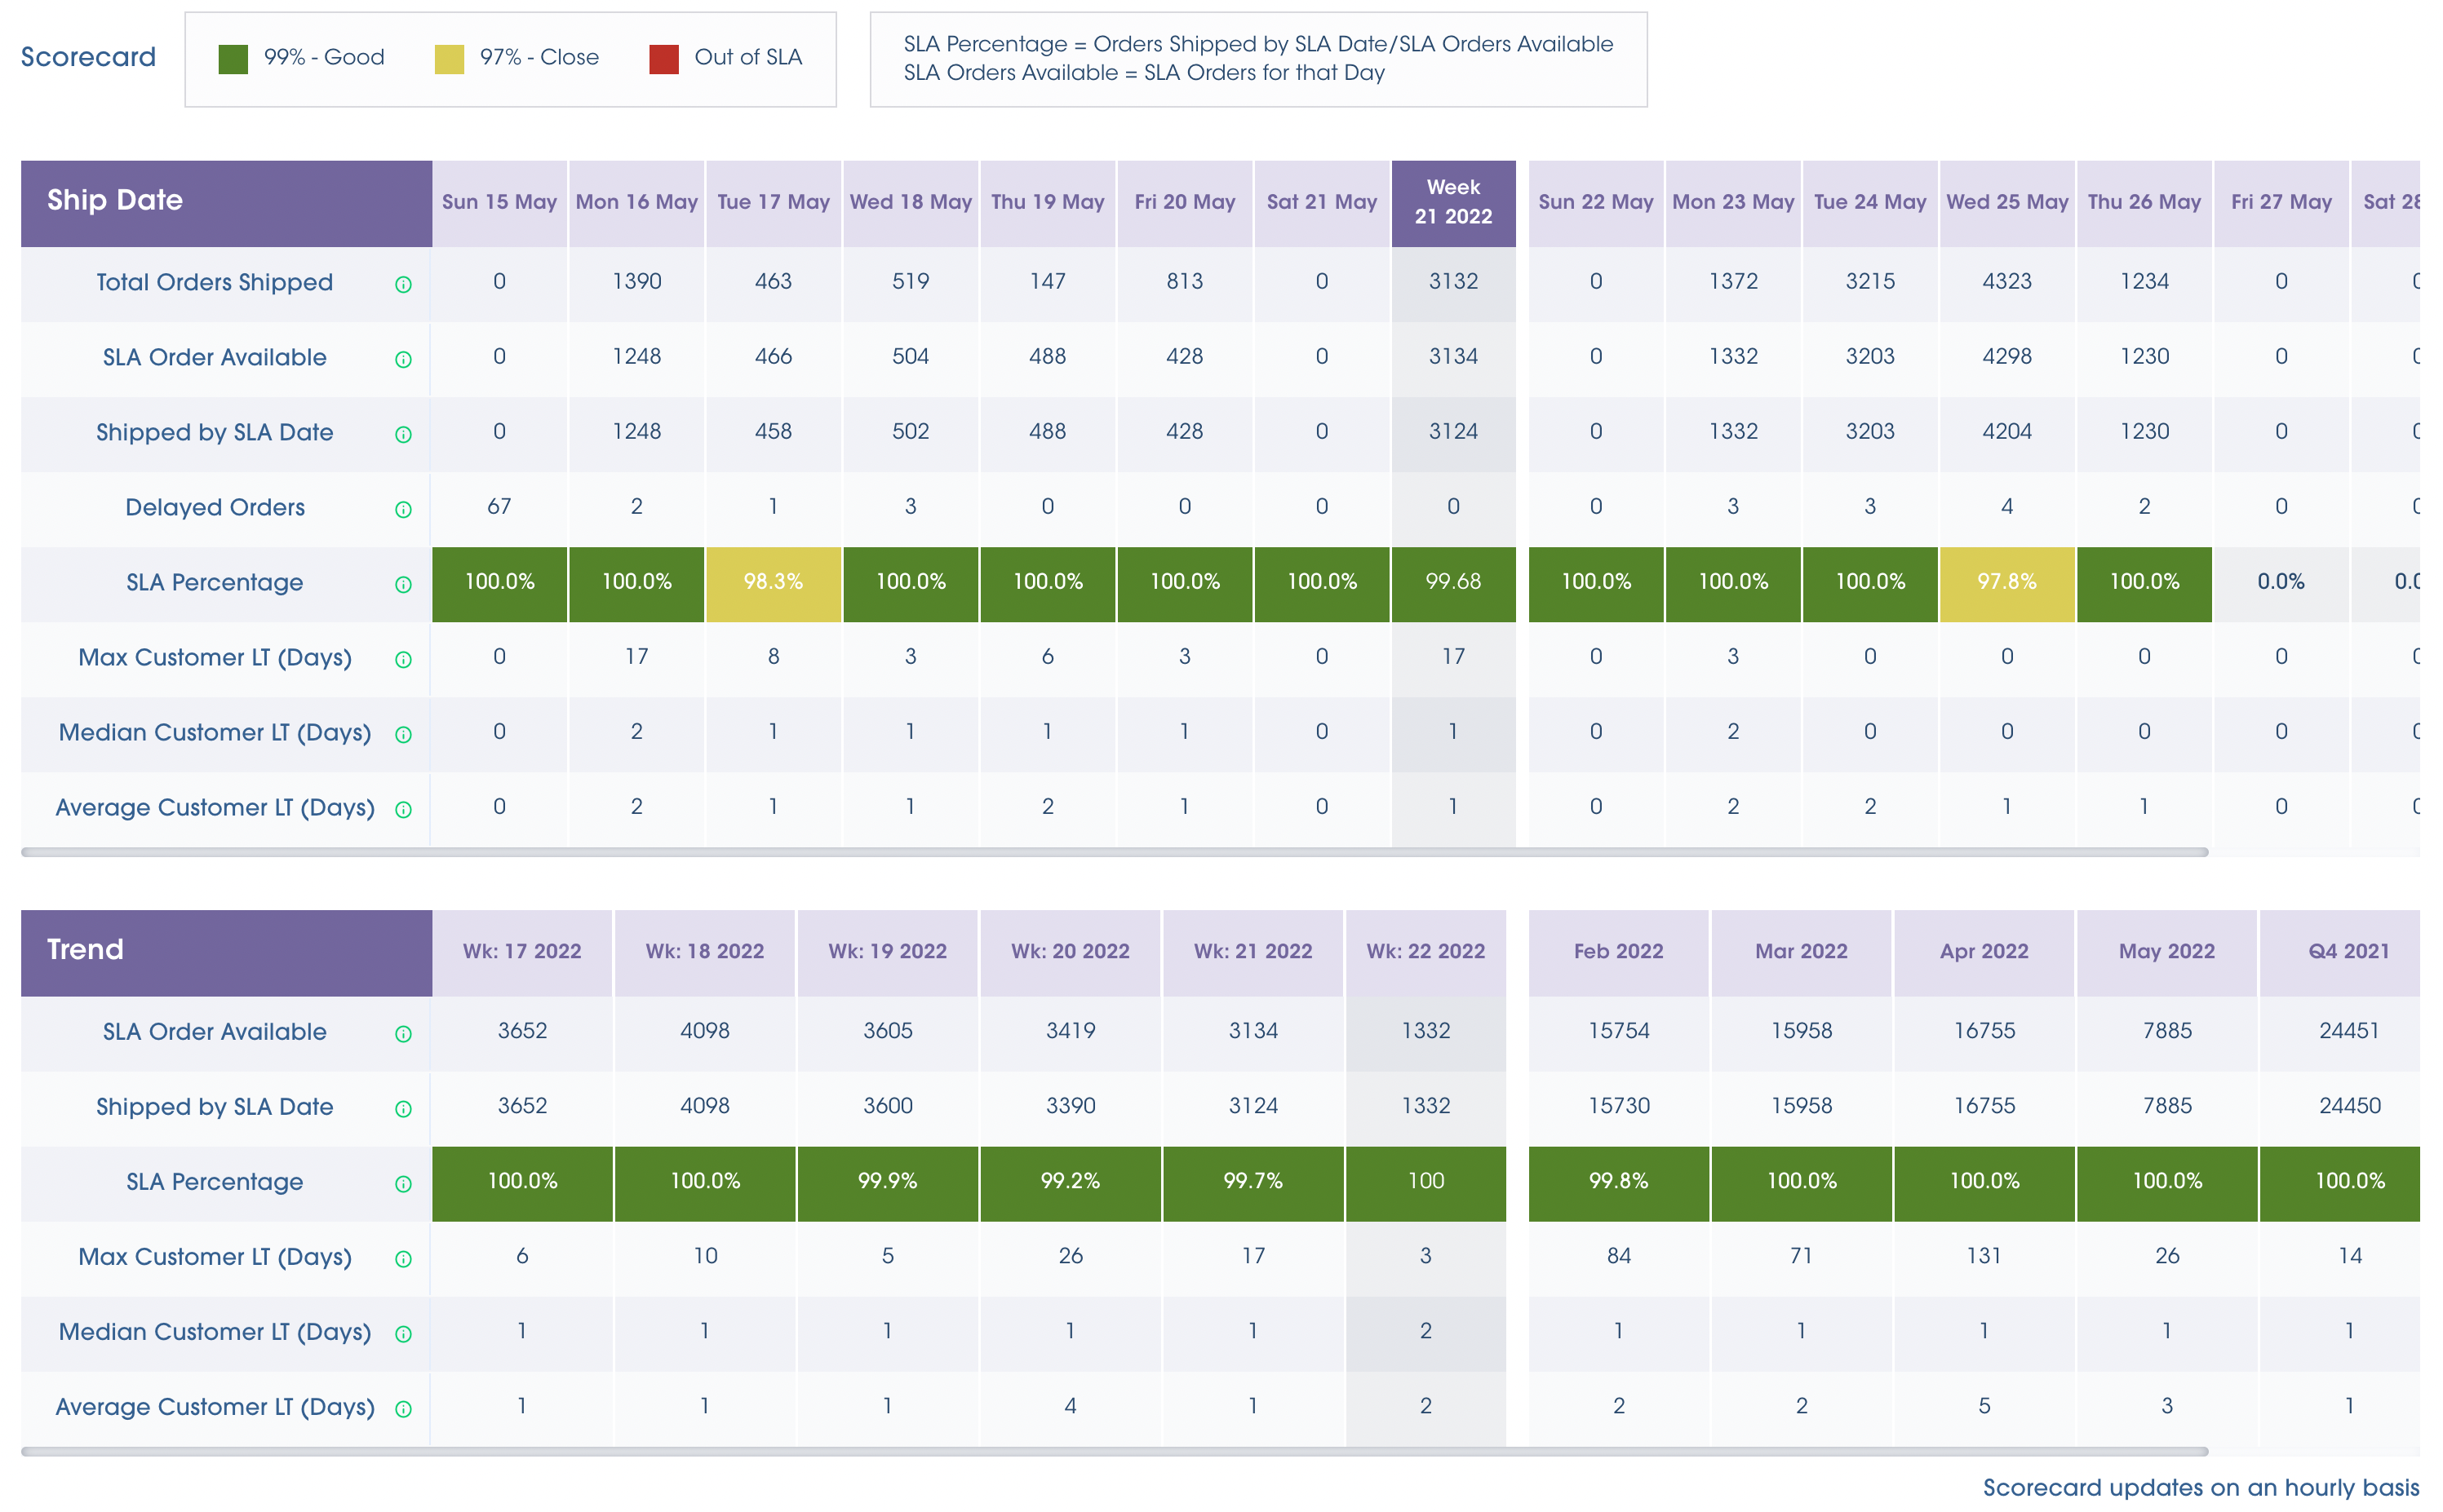Image resolution: width=2443 pixels, height=1512 pixels.
Task: Click the May 2022 trend column header
Action: pyautogui.click(x=2166, y=951)
